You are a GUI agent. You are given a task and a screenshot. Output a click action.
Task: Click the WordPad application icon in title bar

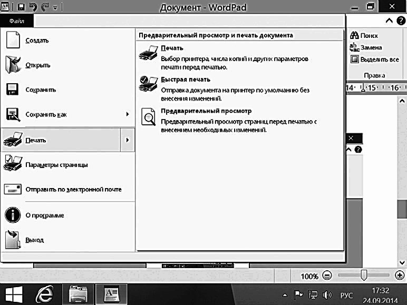click(5, 7)
